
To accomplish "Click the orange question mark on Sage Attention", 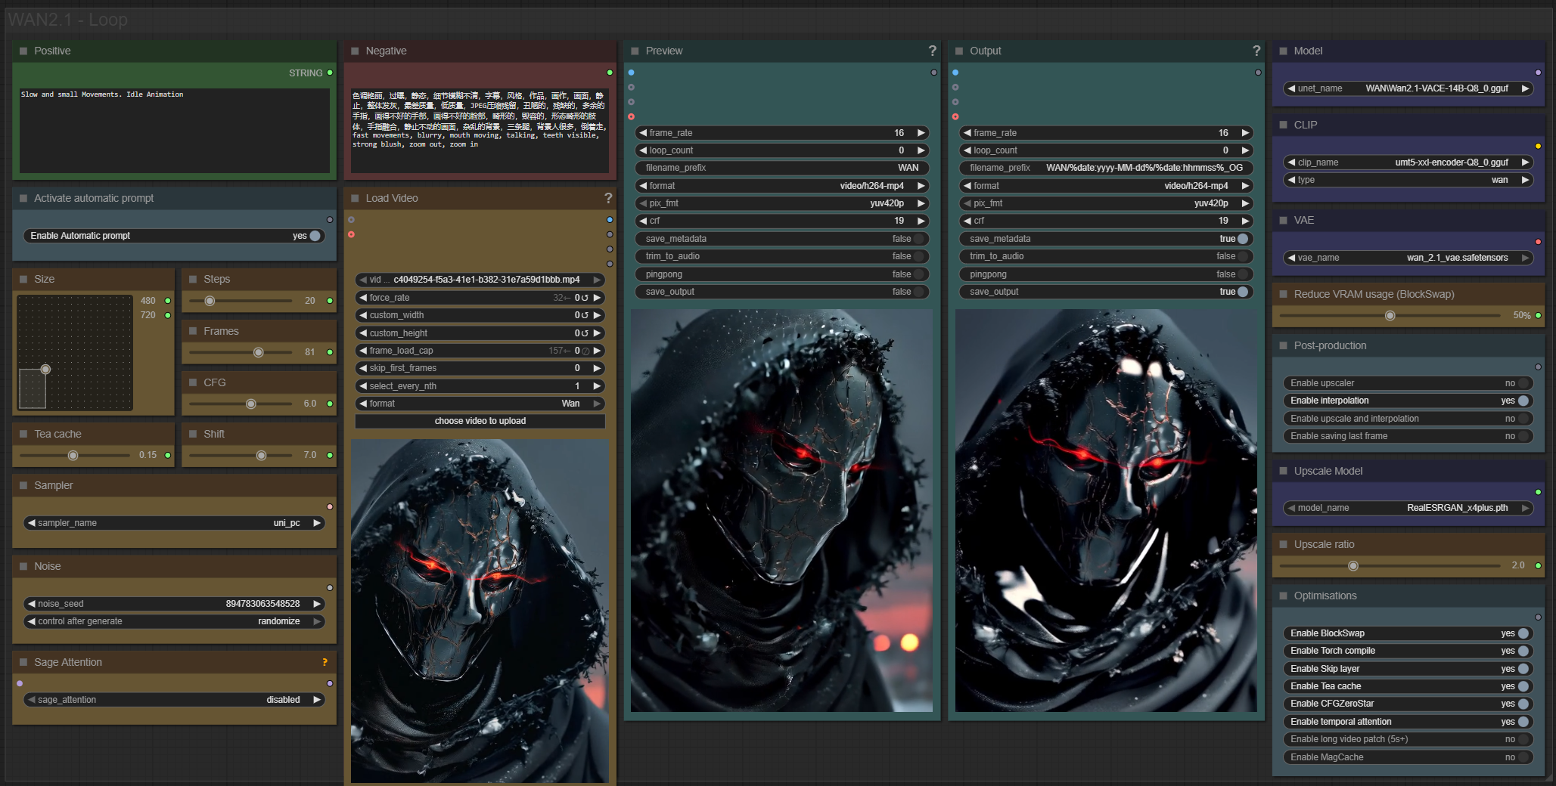I will pyautogui.click(x=325, y=662).
